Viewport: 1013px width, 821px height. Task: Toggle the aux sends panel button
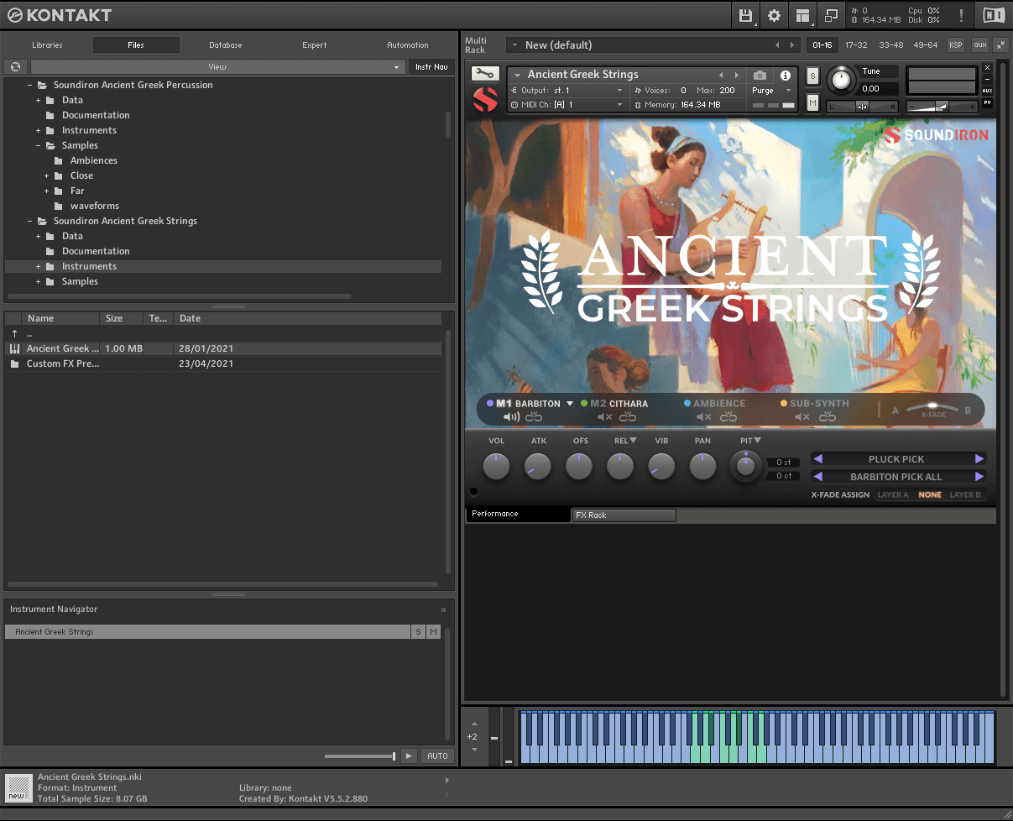coord(979,45)
